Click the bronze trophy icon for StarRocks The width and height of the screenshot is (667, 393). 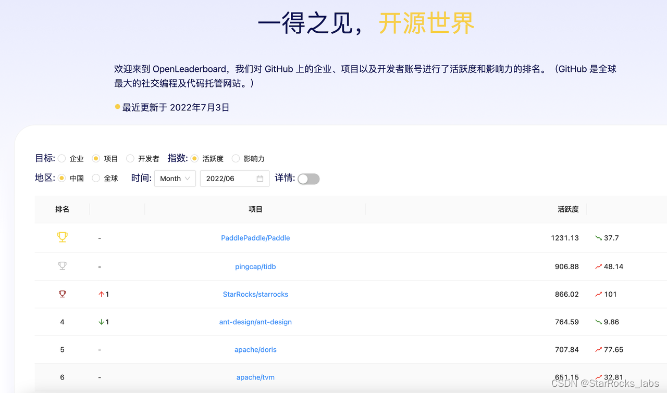click(62, 294)
